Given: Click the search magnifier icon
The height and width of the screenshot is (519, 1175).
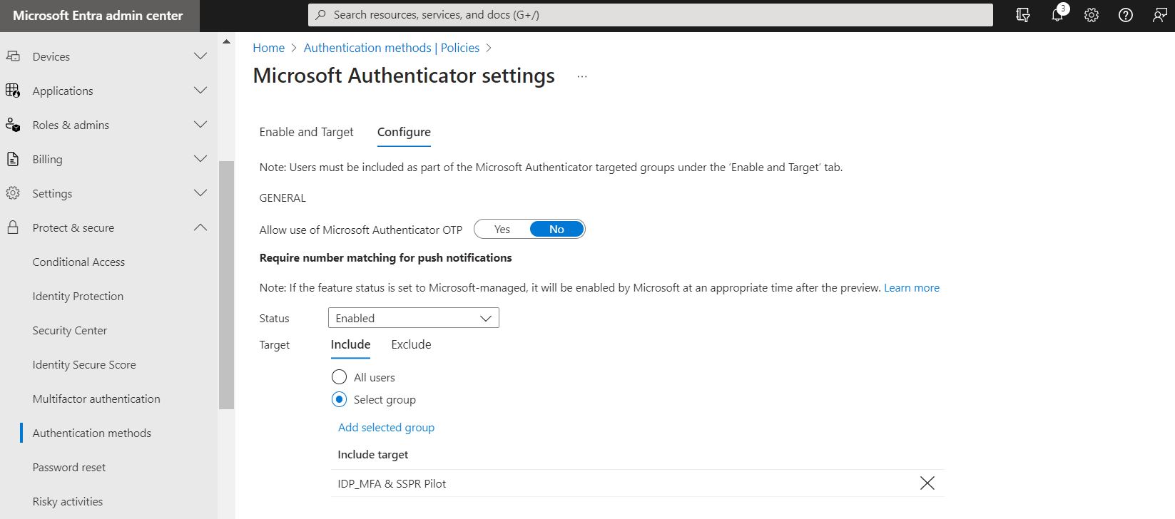Looking at the screenshot, I should (321, 15).
